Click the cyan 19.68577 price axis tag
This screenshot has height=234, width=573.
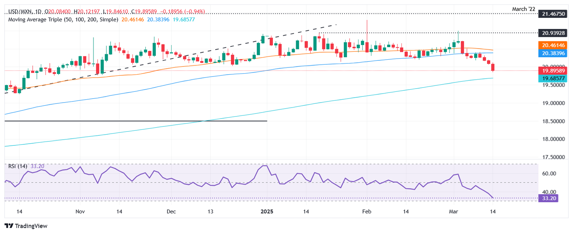pyautogui.click(x=553, y=78)
